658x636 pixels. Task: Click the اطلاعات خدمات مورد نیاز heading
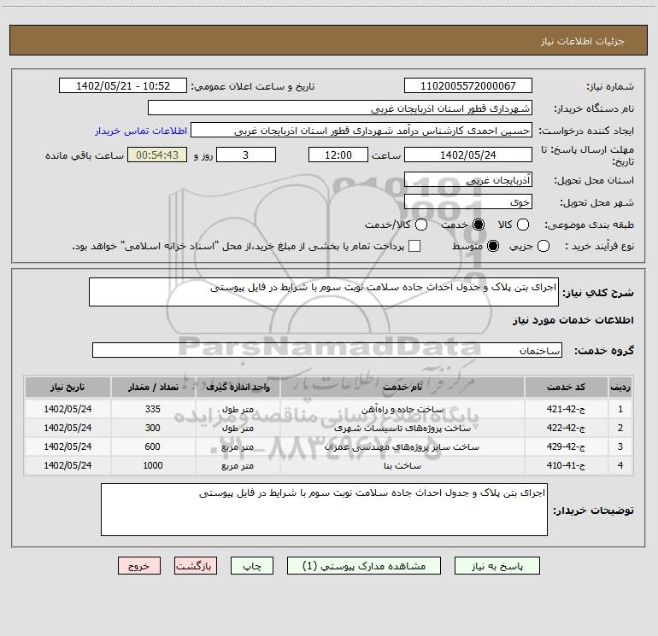tap(573, 320)
